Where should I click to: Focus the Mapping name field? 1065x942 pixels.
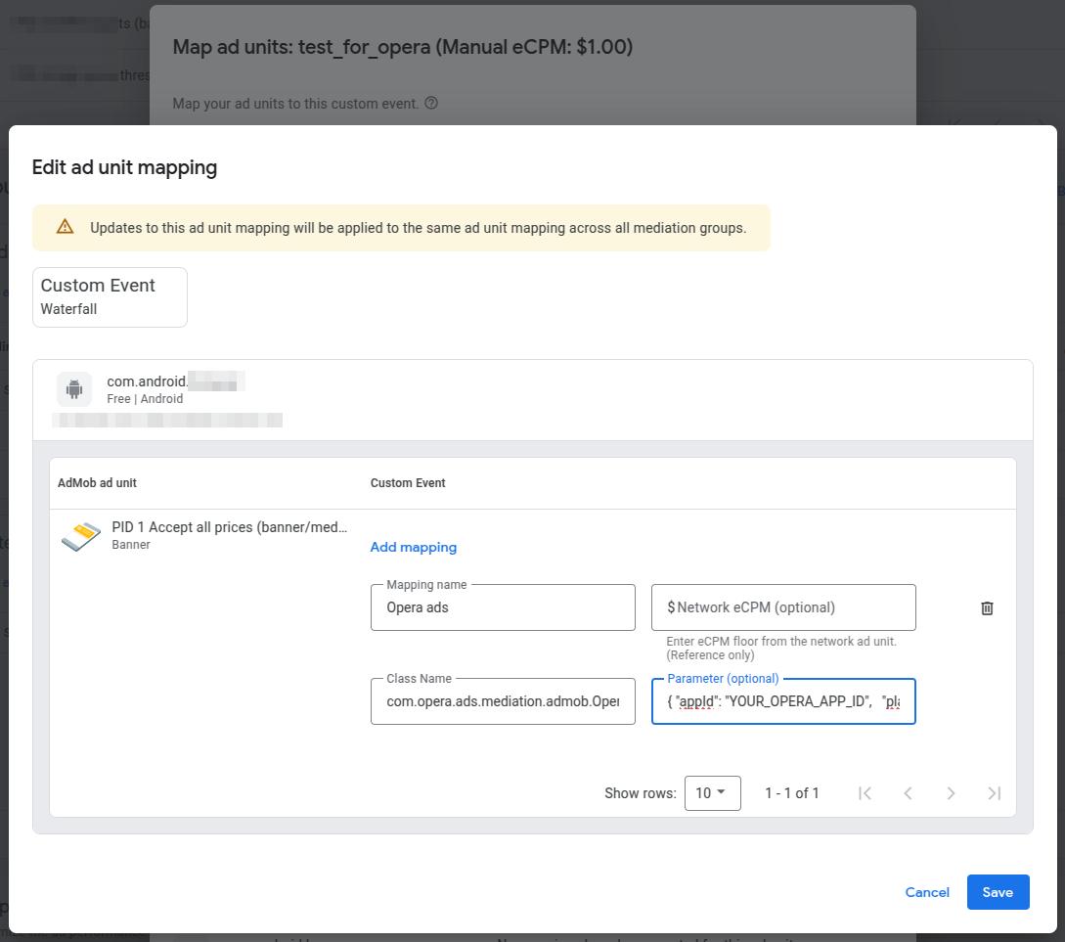(x=503, y=607)
